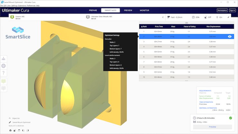Switch to the top camera view
This screenshot has height=134, width=238.
19,130
